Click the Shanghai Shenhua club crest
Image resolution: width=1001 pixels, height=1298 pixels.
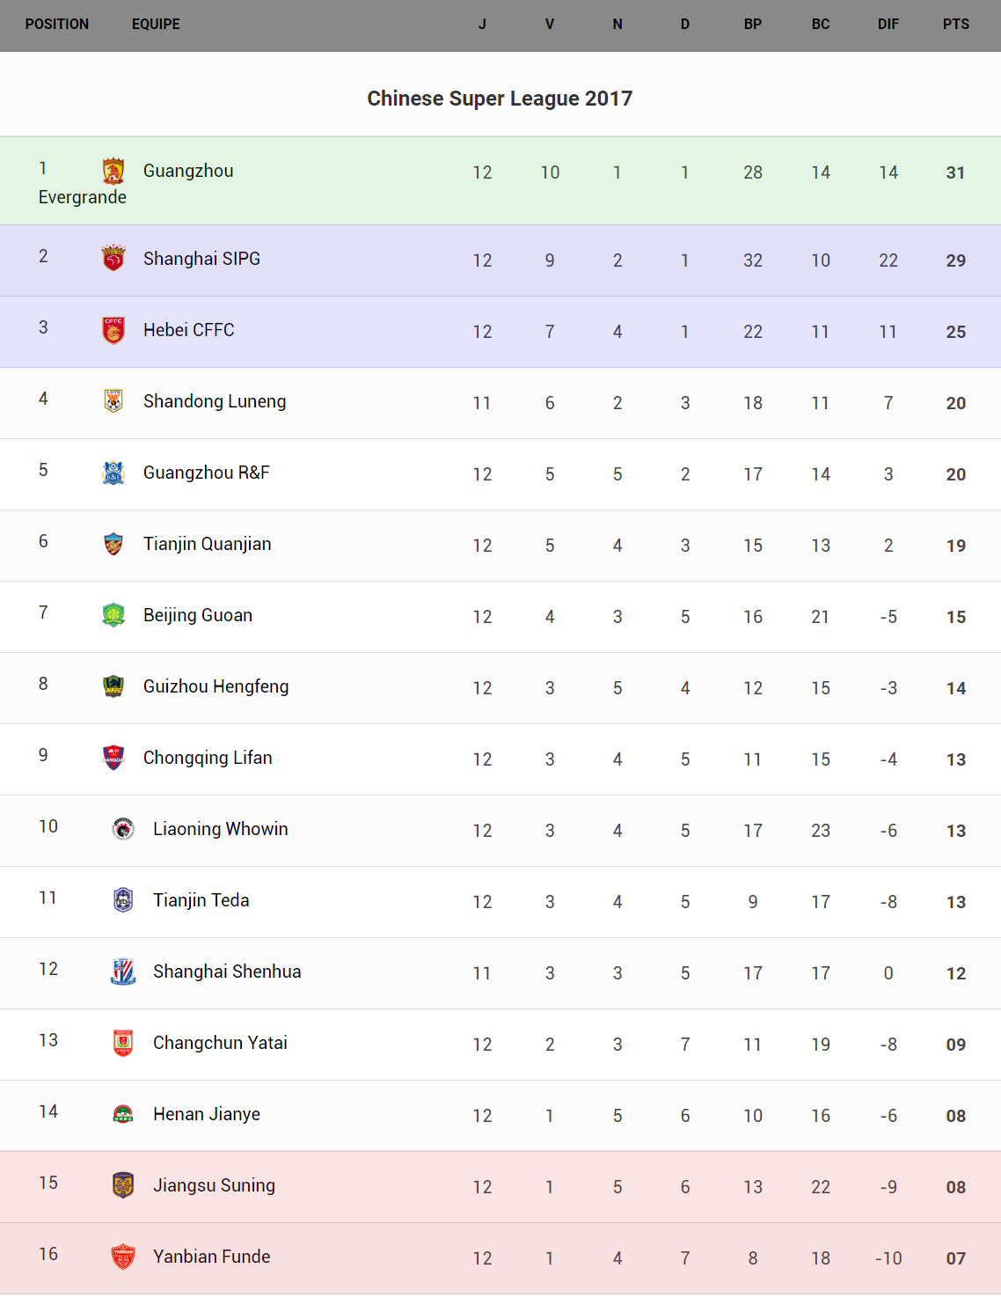(x=123, y=972)
